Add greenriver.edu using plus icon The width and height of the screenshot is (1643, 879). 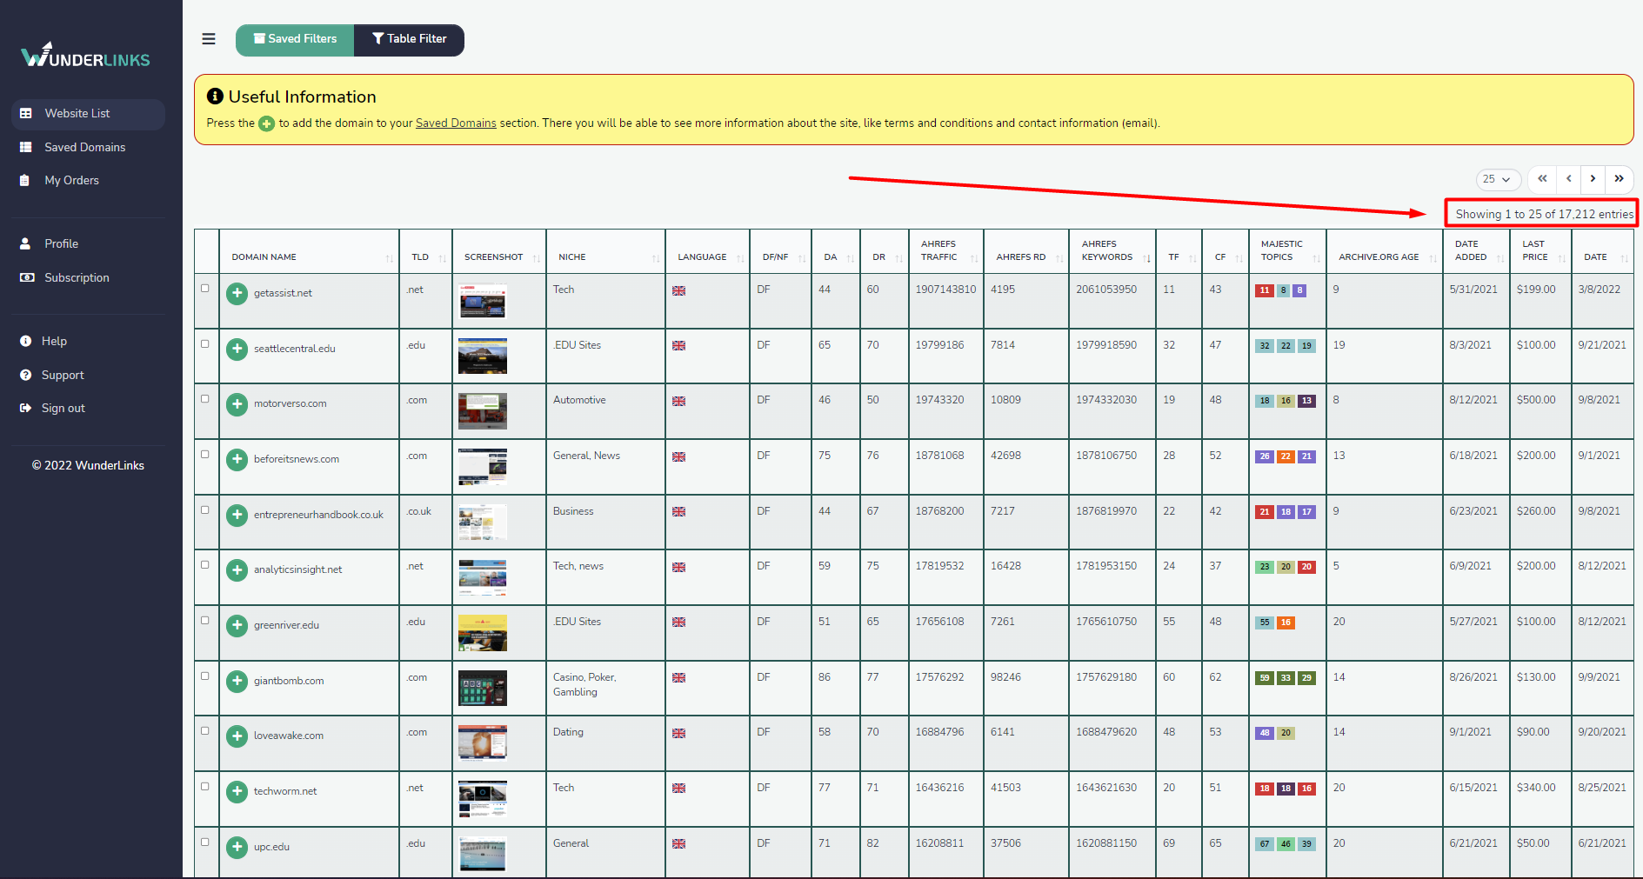237,626
